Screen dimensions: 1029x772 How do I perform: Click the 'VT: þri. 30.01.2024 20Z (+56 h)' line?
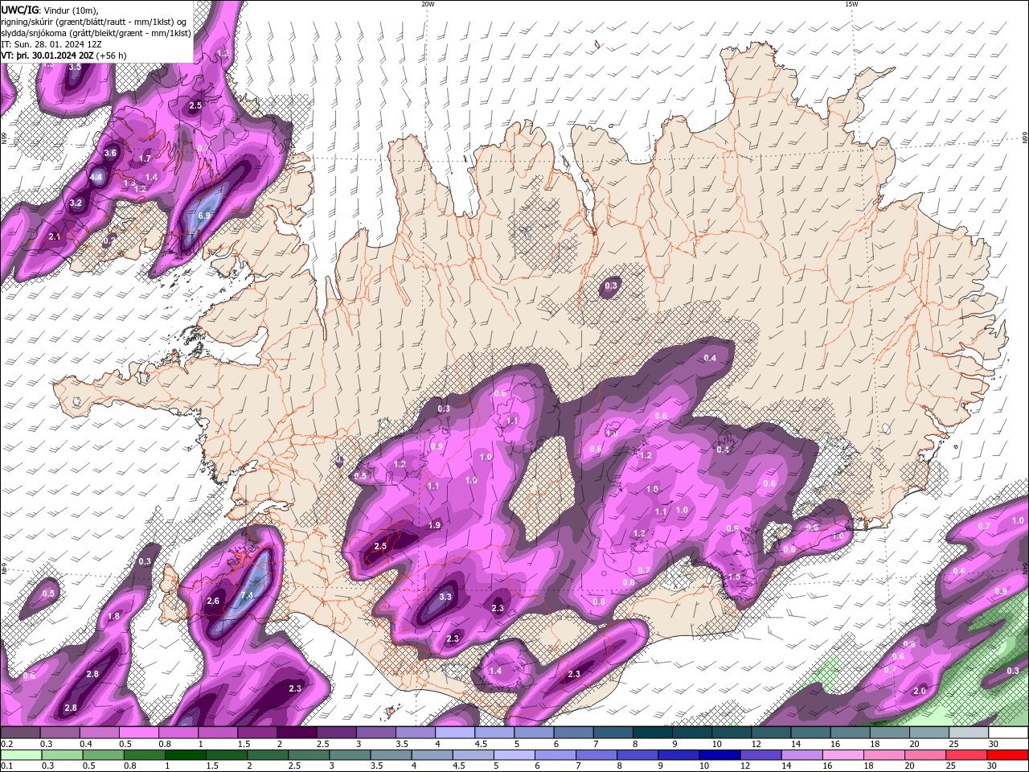point(64,55)
